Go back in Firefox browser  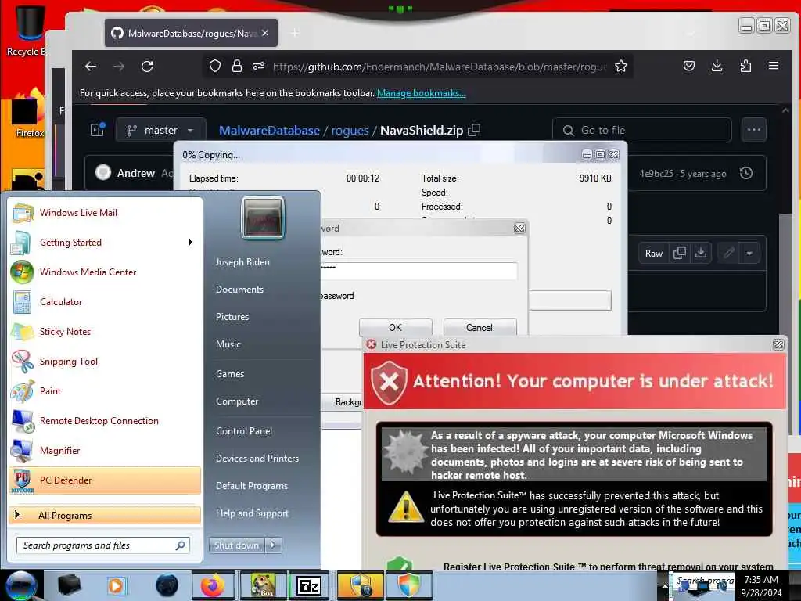[91, 66]
